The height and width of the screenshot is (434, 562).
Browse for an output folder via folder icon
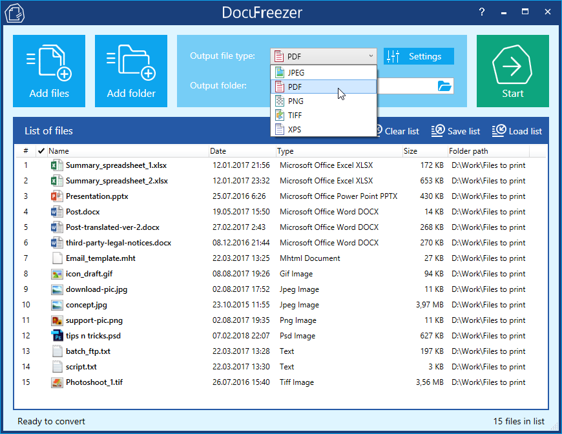[x=443, y=85]
